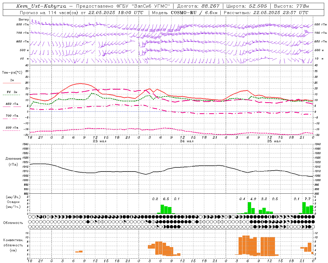Click the '700 гПа' temperature legend entry
The width and height of the screenshot is (328, 263).
(x=12, y=116)
